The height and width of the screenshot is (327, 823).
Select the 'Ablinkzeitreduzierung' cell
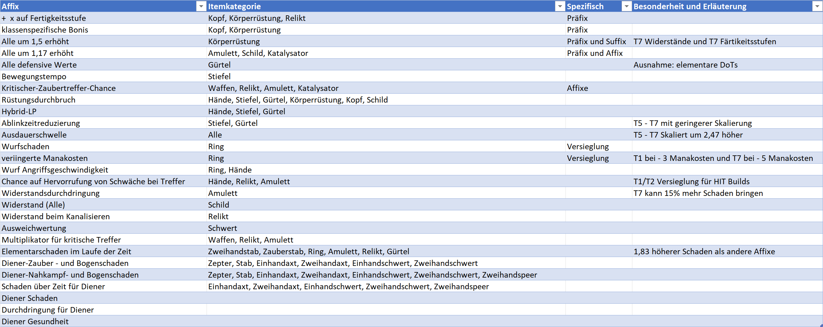(x=103, y=123)
